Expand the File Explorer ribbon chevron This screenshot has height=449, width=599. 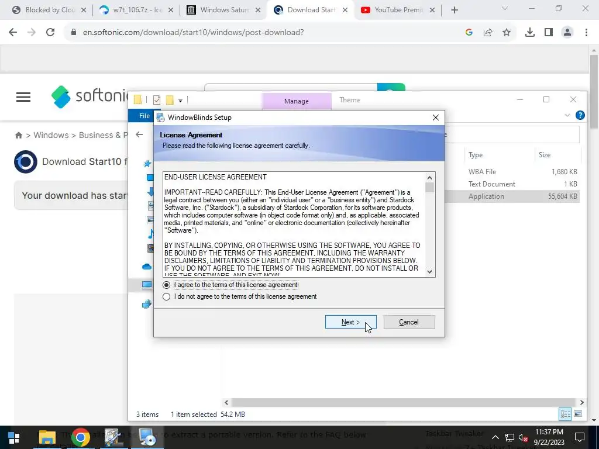point(567,115)
